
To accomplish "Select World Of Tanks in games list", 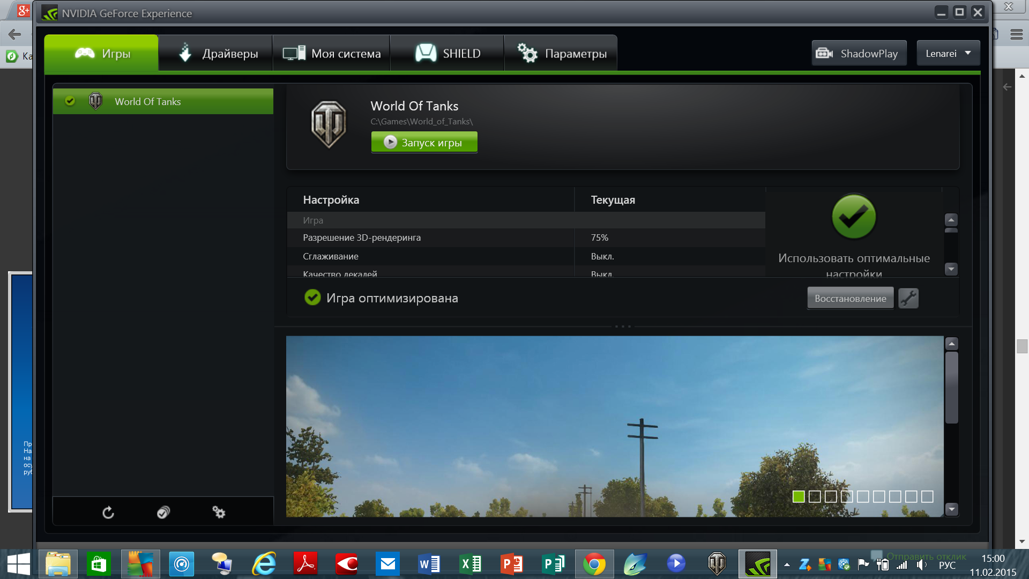I will [163, 101].
